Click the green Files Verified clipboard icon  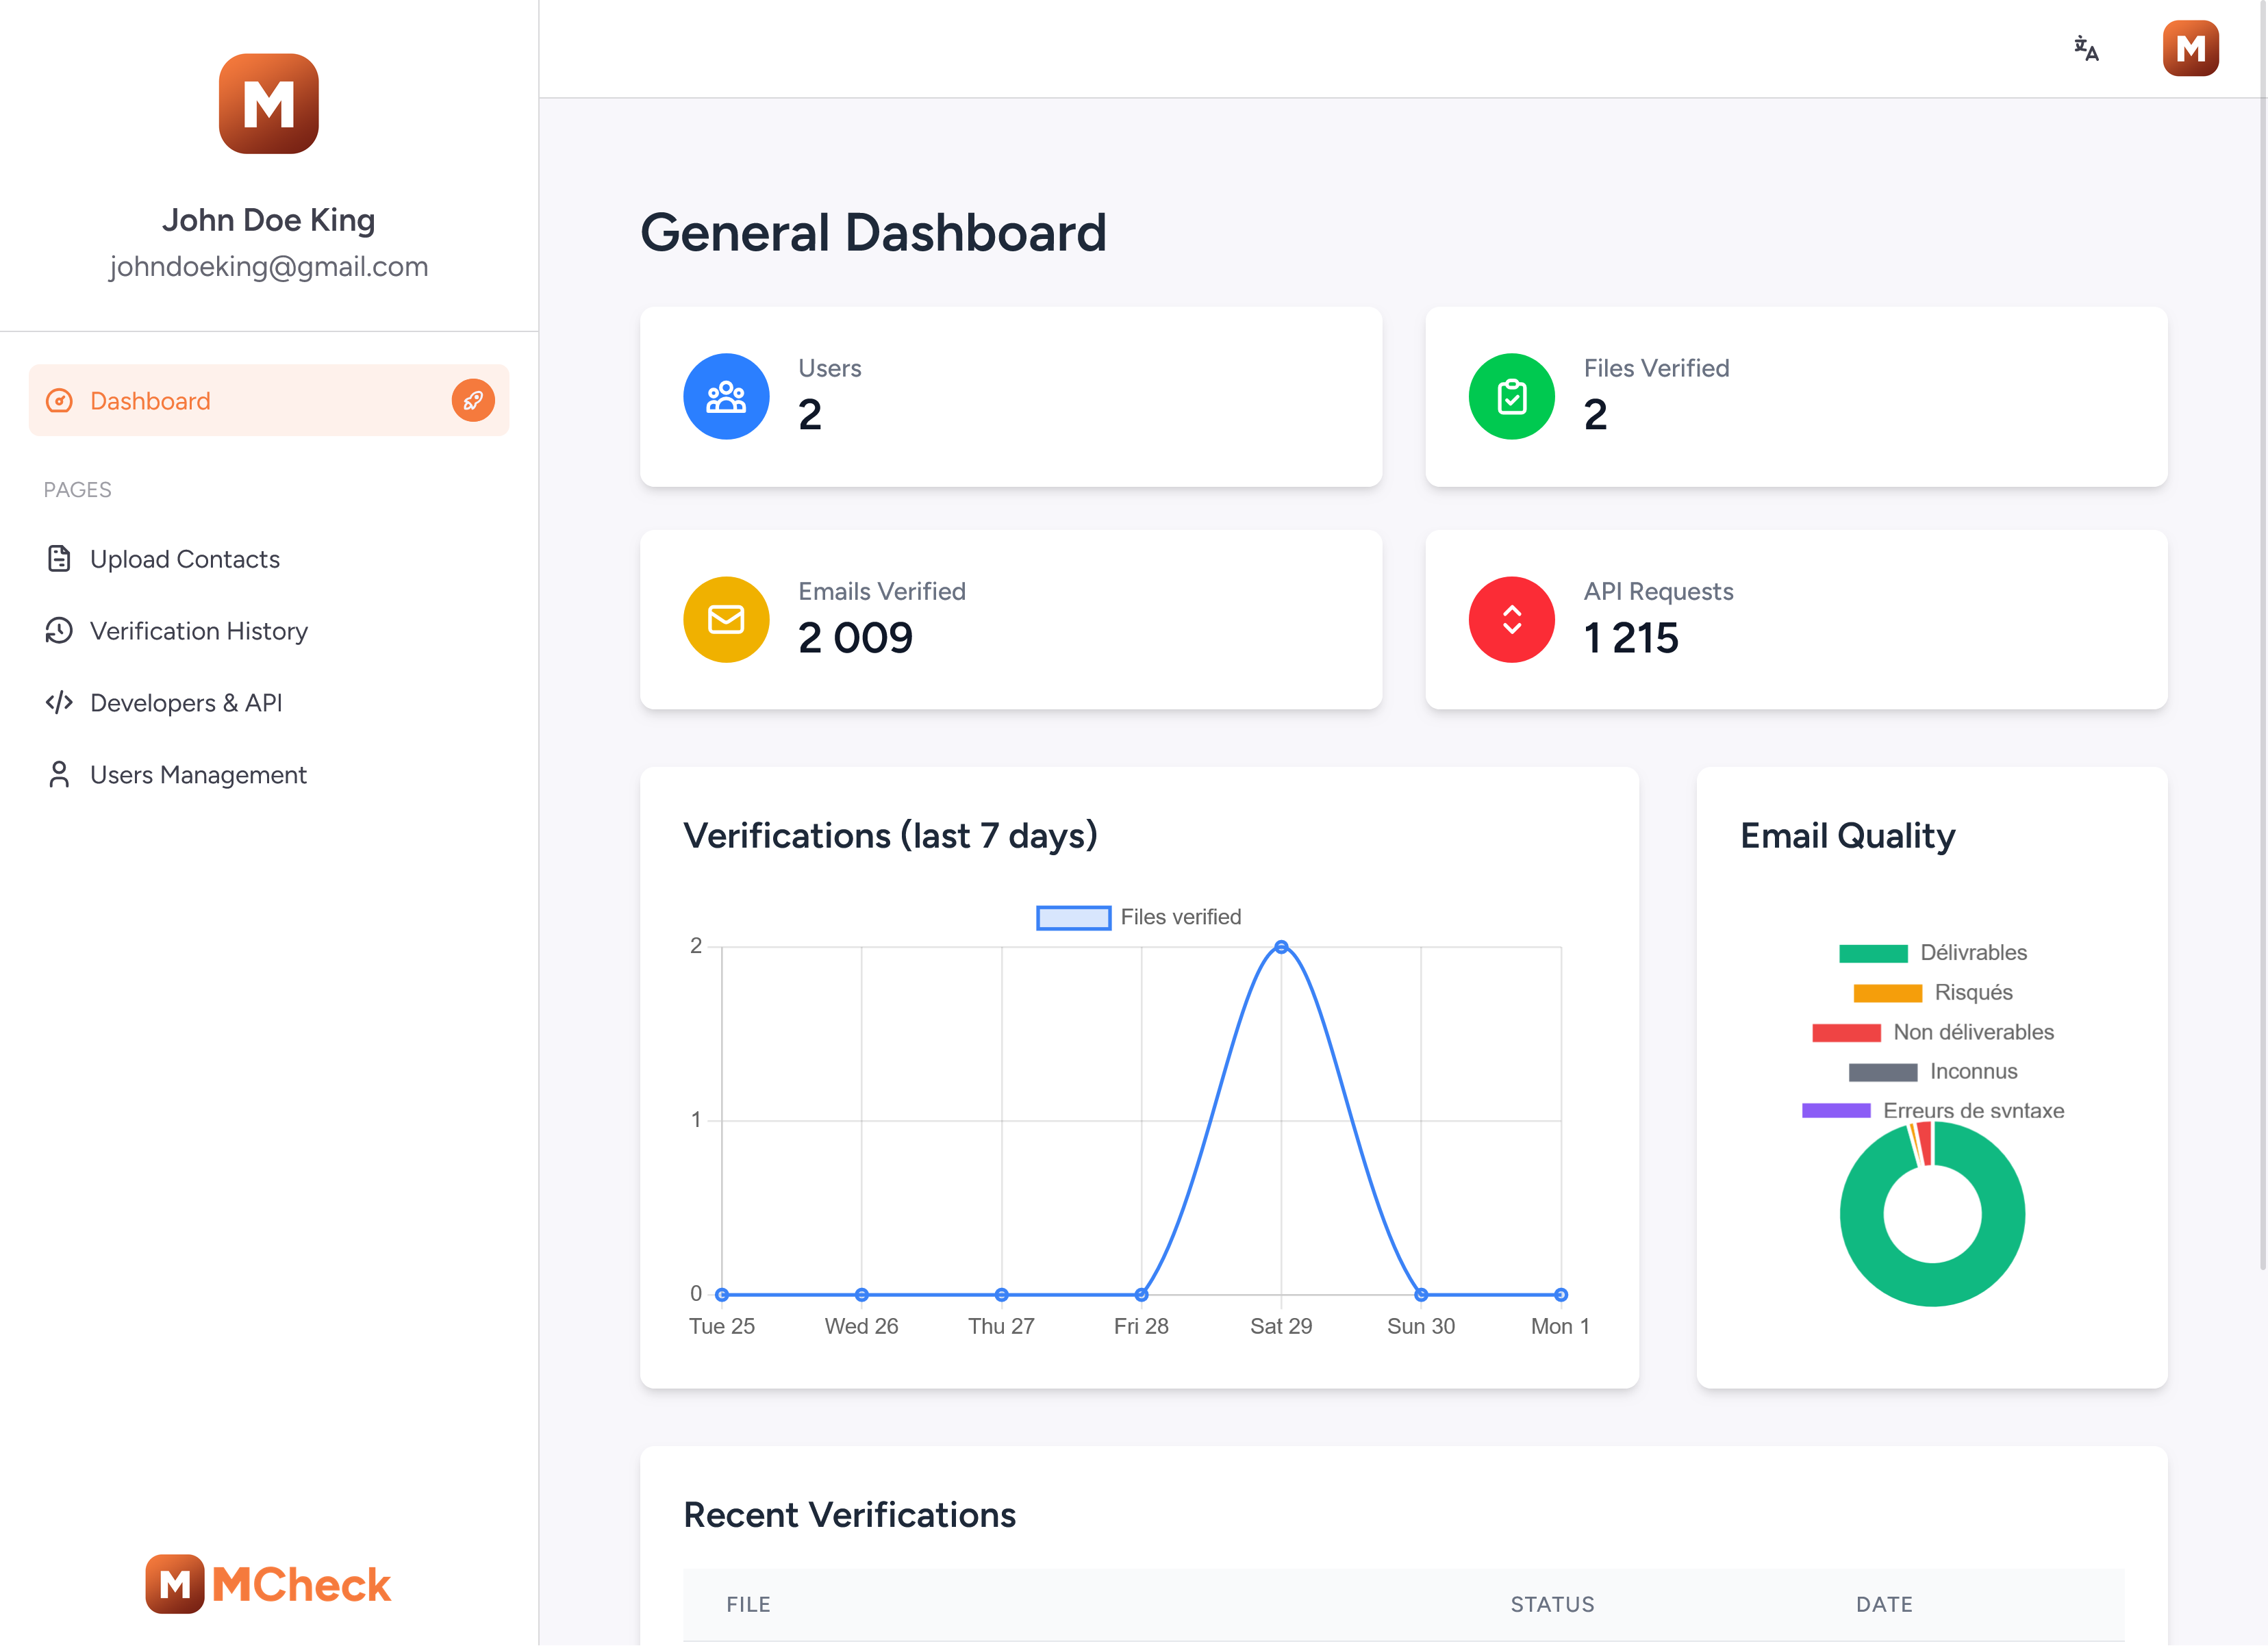1511,396
